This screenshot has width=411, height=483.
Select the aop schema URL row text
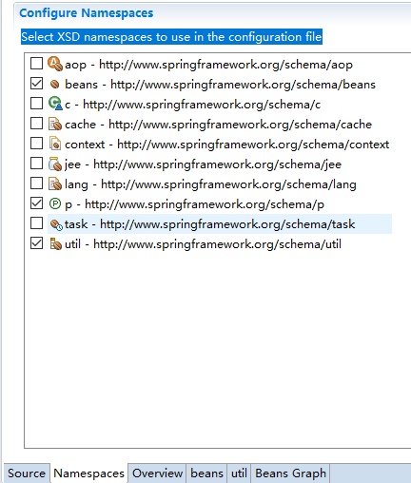pos(208,65)
